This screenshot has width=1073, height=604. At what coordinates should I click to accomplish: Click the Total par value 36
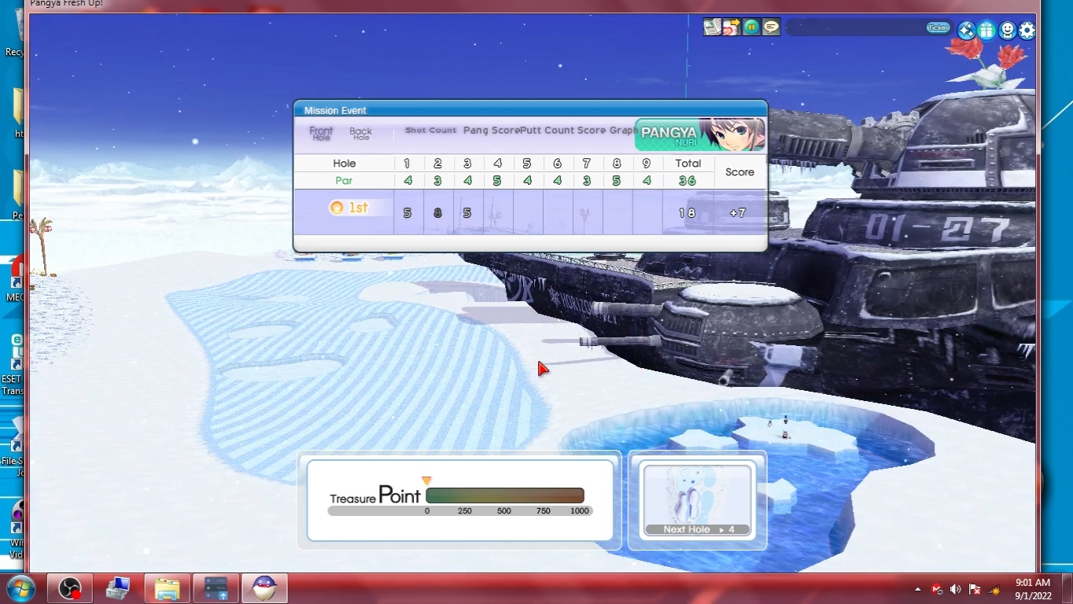click(688, 181)
